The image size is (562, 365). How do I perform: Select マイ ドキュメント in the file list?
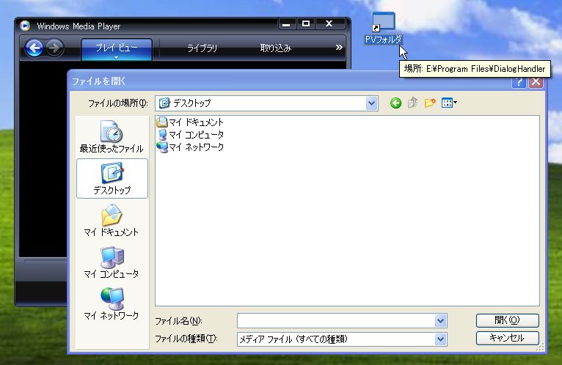190,122
